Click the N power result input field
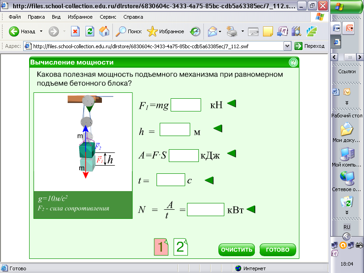Viewport: 364px width, 273px height. pyautogui.click(x=206, y=210)
